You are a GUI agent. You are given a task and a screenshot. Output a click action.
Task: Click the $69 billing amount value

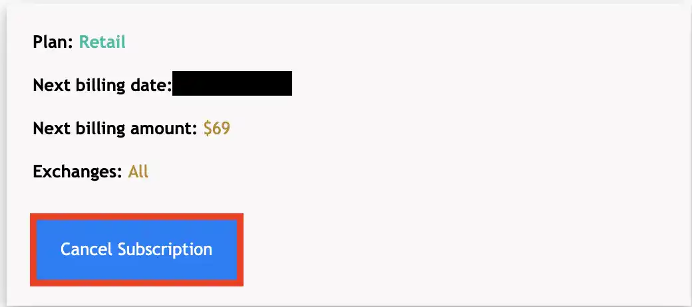217,128
